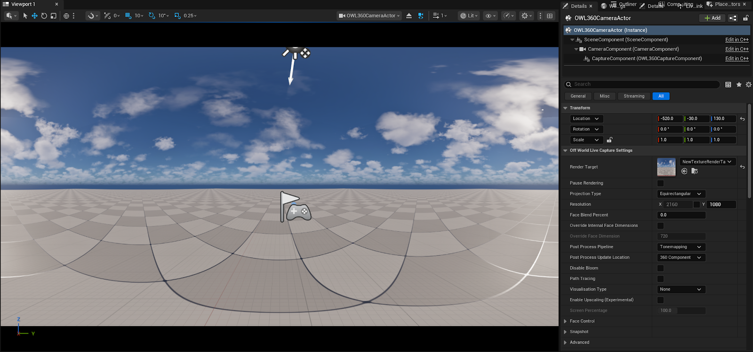The width and height of the screenshot is (753, 352).
Task: Click the Render Target texture thumbnail
Action: (666, 167)
